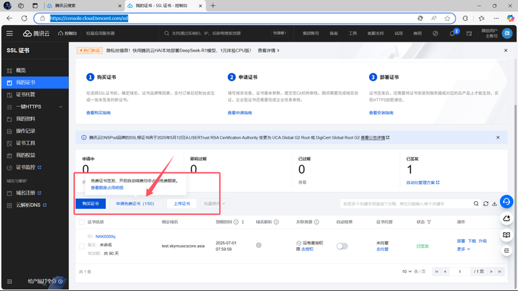Reload the page in browser
Viewport: 518px width, 291px height.
pos(24,18)
